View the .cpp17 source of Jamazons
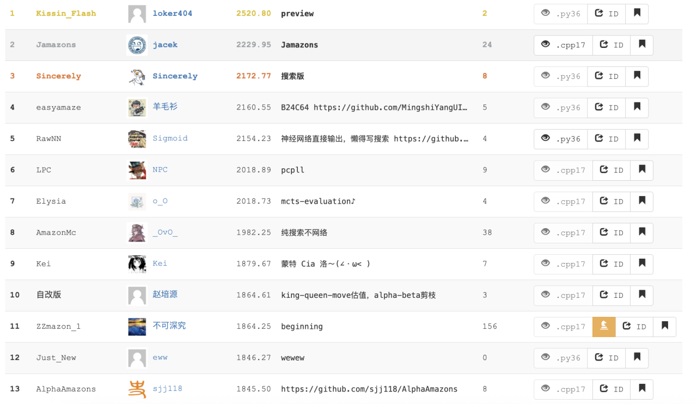697x404 pixels. (x=563, y=45)
